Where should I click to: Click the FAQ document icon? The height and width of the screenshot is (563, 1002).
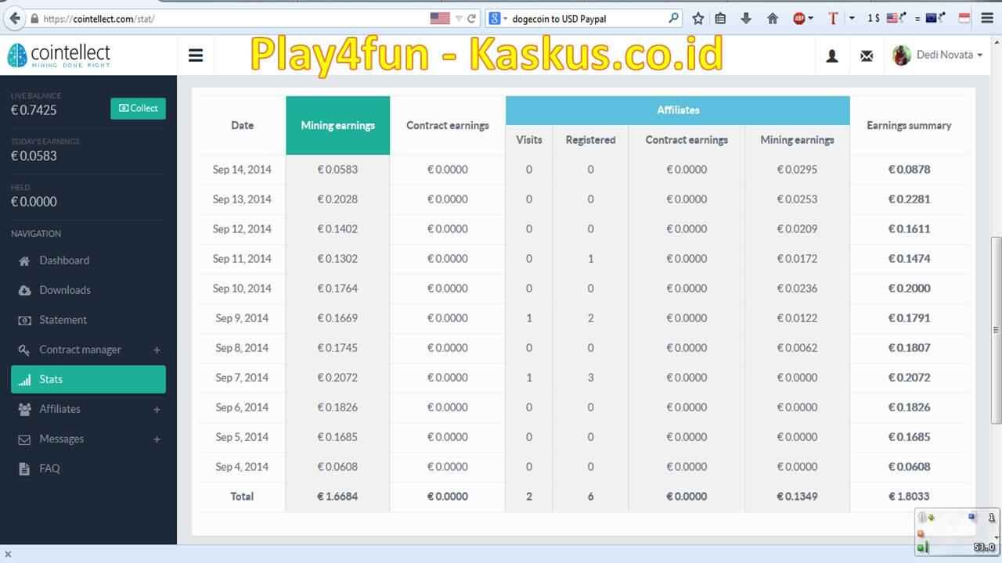point(24,468)
